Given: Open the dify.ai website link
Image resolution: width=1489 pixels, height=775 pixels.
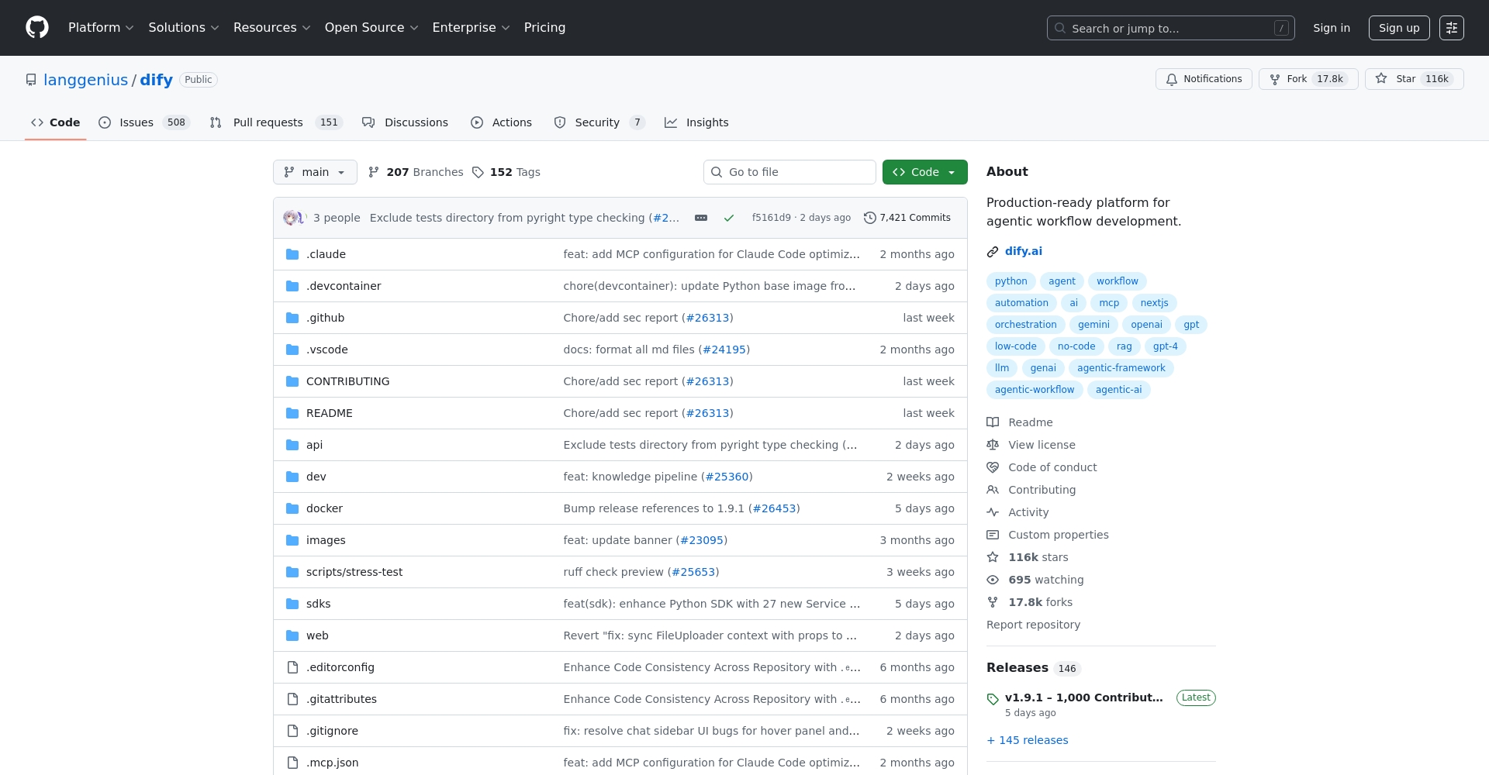Looking at the screenshot, I should coord(1023,251).
